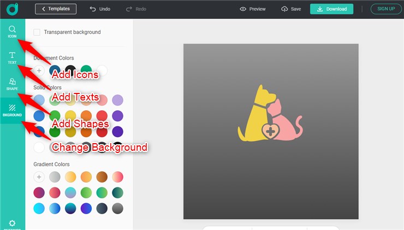Open the Shape tool panel
The image size is (404, 230).
pos(12,84)
